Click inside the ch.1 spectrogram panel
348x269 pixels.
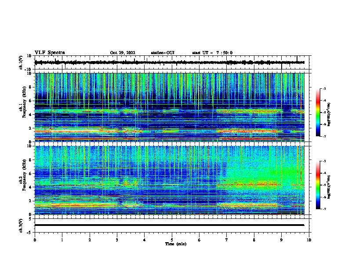[169, 107]
